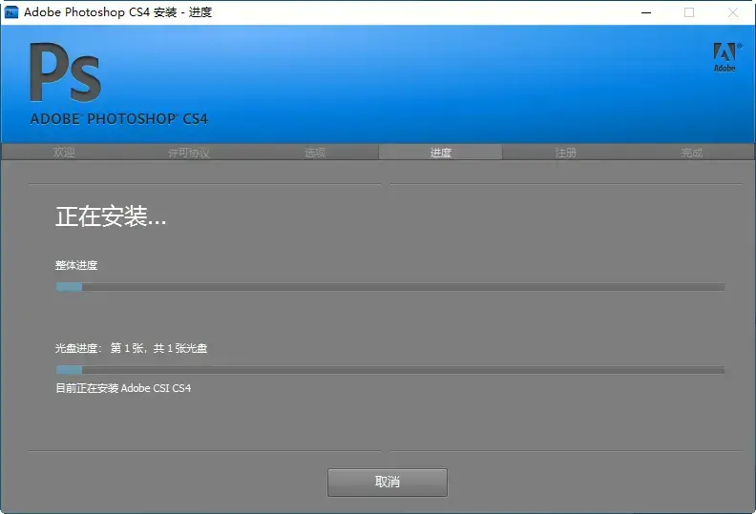Click the 光盘进度: 第 1 张 label
This screenshot has width=756, height=514.
pos(131,348)
